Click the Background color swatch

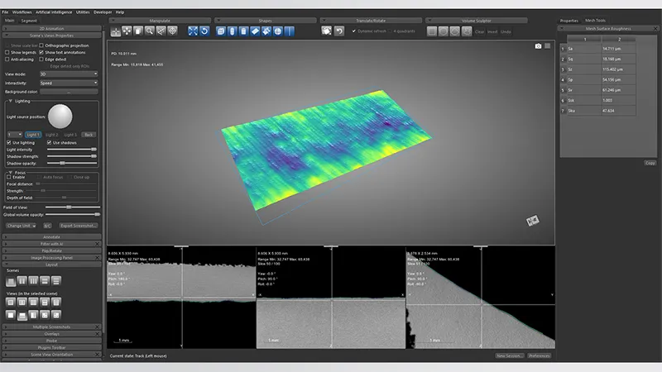coord(69,92)
